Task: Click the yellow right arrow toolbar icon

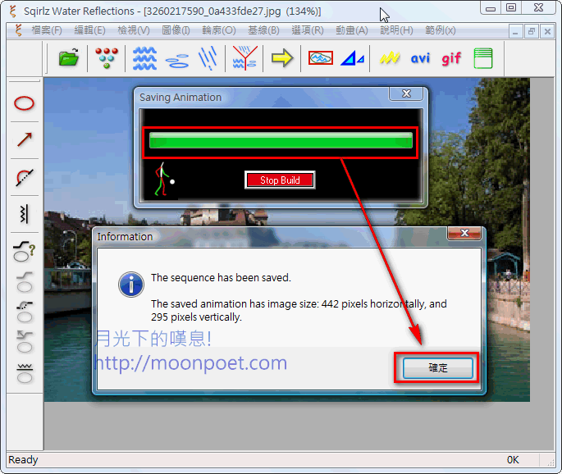Action: click(x=282, y=58)
